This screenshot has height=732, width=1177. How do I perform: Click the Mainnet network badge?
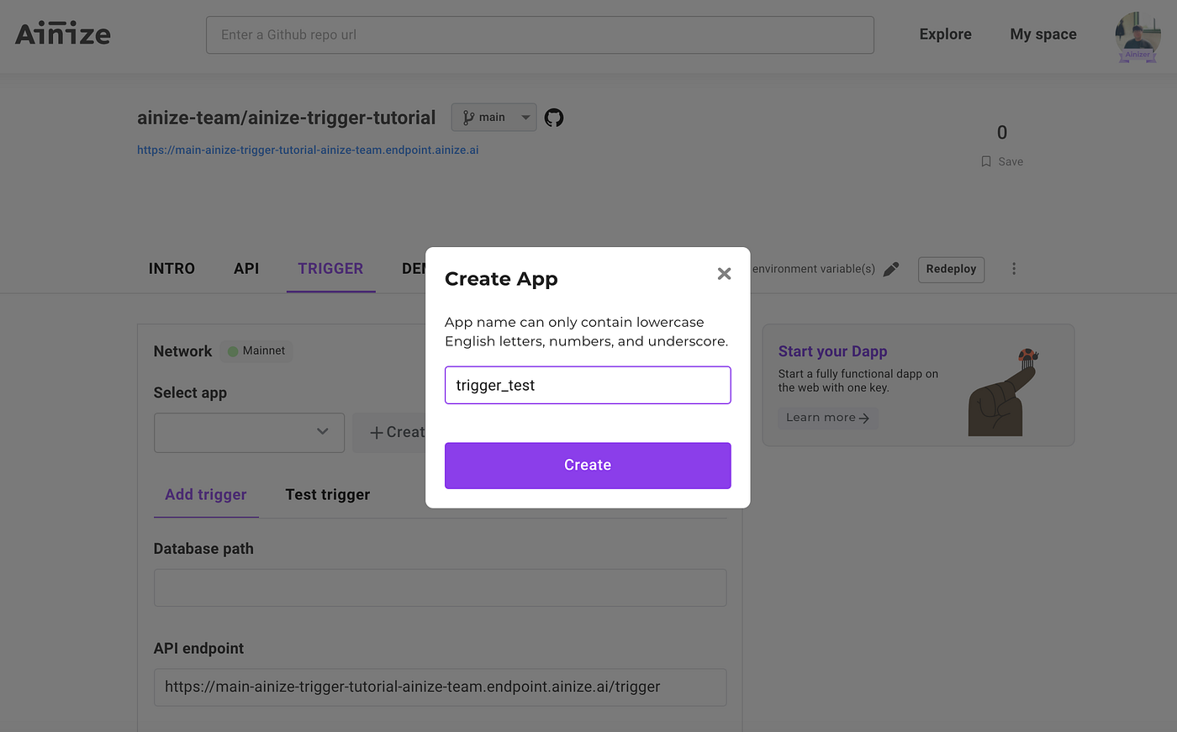tap(256, 350)
